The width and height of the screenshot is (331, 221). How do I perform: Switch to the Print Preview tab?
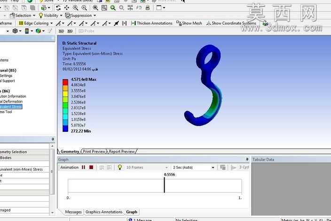pyautogui.click(x=94, y=151)
